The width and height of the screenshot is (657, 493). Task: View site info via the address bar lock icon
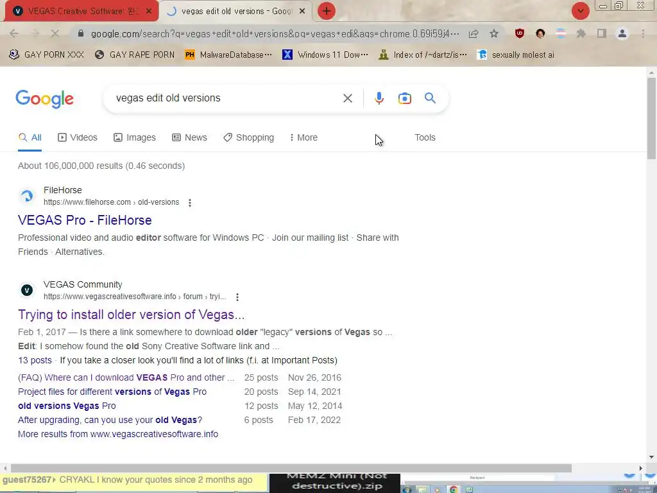tap(81, 33)
